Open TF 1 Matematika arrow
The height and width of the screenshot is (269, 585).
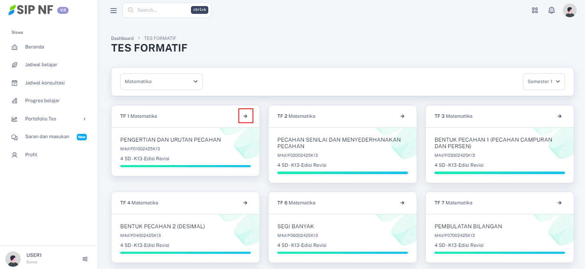coord(245,116)
